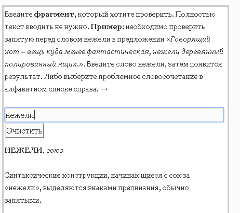Screen dimensions: 240x213
Task: Click the italic word "союз"
Action: [55, 151]
